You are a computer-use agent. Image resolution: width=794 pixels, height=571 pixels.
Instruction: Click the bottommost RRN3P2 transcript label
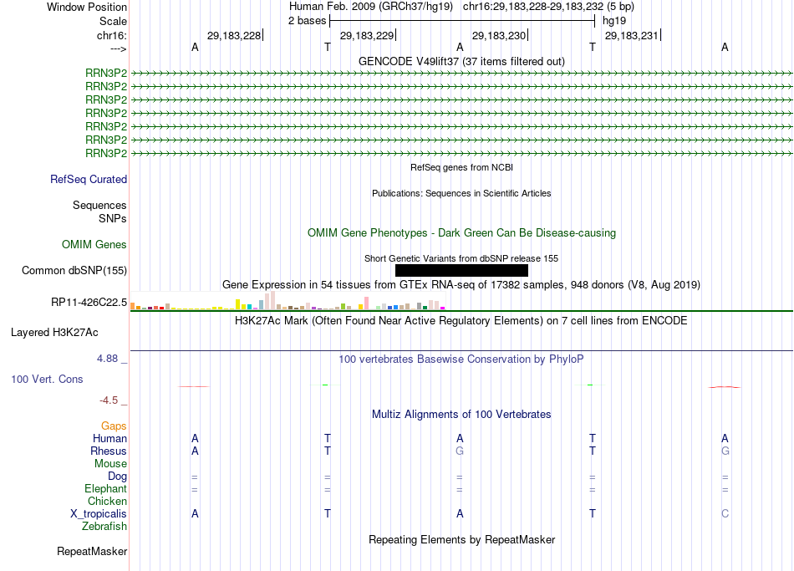[x=106, y=153]
